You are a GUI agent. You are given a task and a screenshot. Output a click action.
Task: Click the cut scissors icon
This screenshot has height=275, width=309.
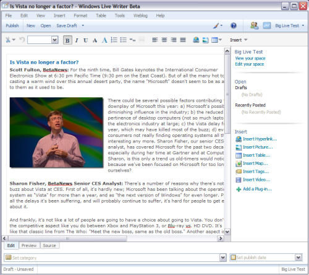coord(8,40)
